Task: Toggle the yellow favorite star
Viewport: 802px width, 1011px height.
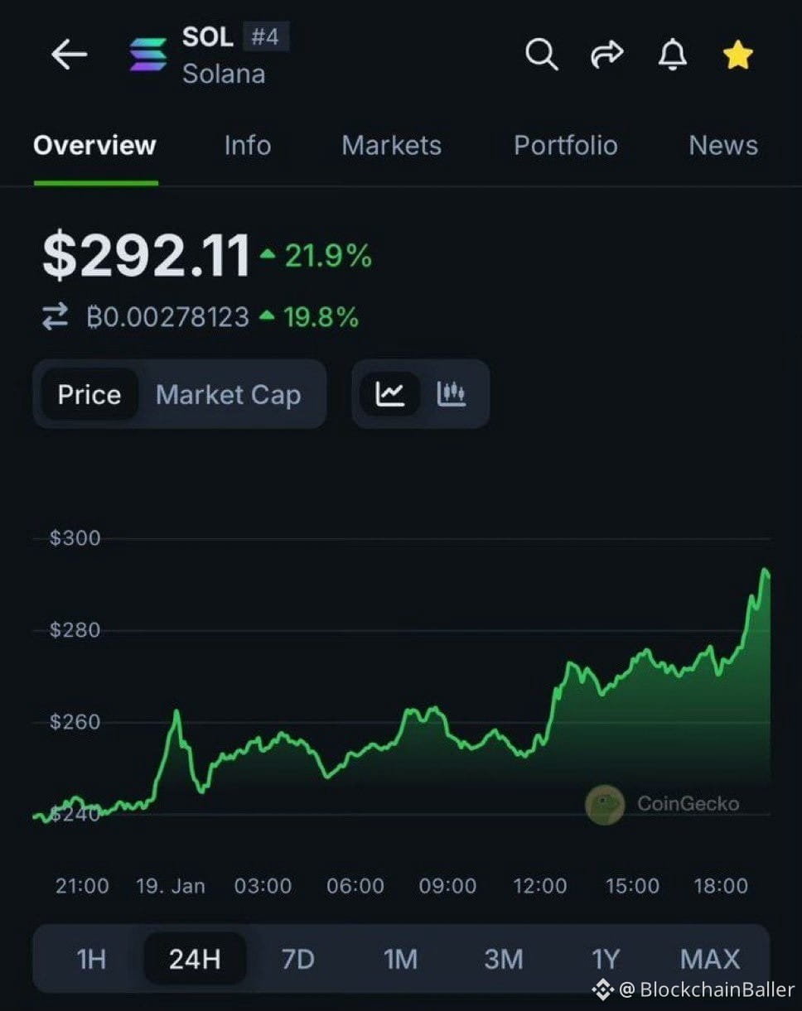Action: click(x=737, y=55)
